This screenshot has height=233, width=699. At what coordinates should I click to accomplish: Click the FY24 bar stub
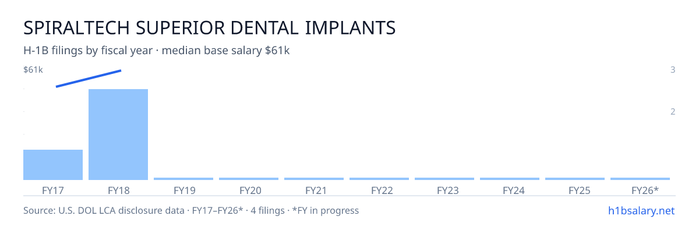click(510, 179)
